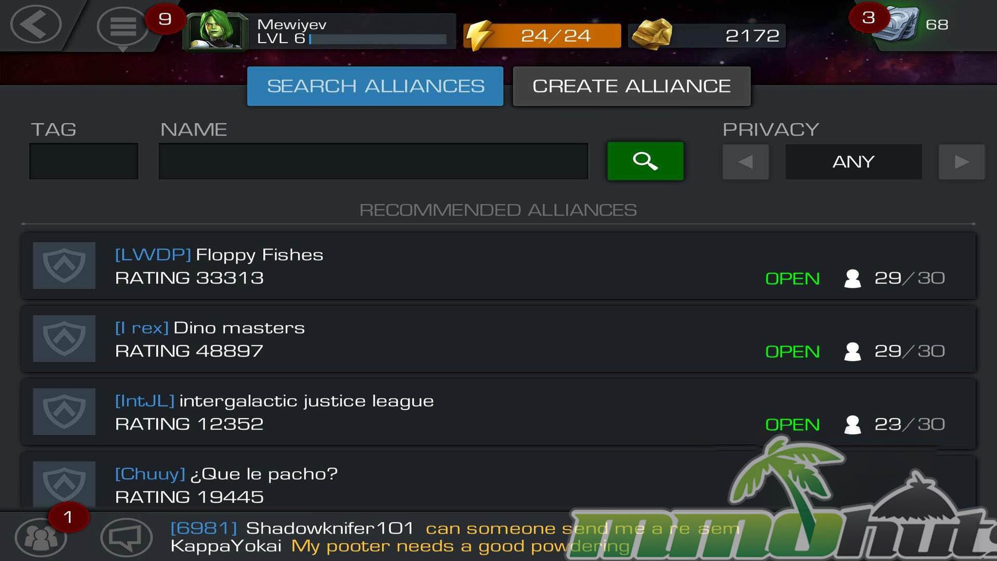Tap the energy lightning bolt icon
This screenshot has height=561, width=997.
[478, 35]
